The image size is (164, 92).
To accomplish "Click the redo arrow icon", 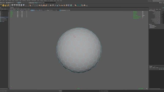I will click(13, 3).
